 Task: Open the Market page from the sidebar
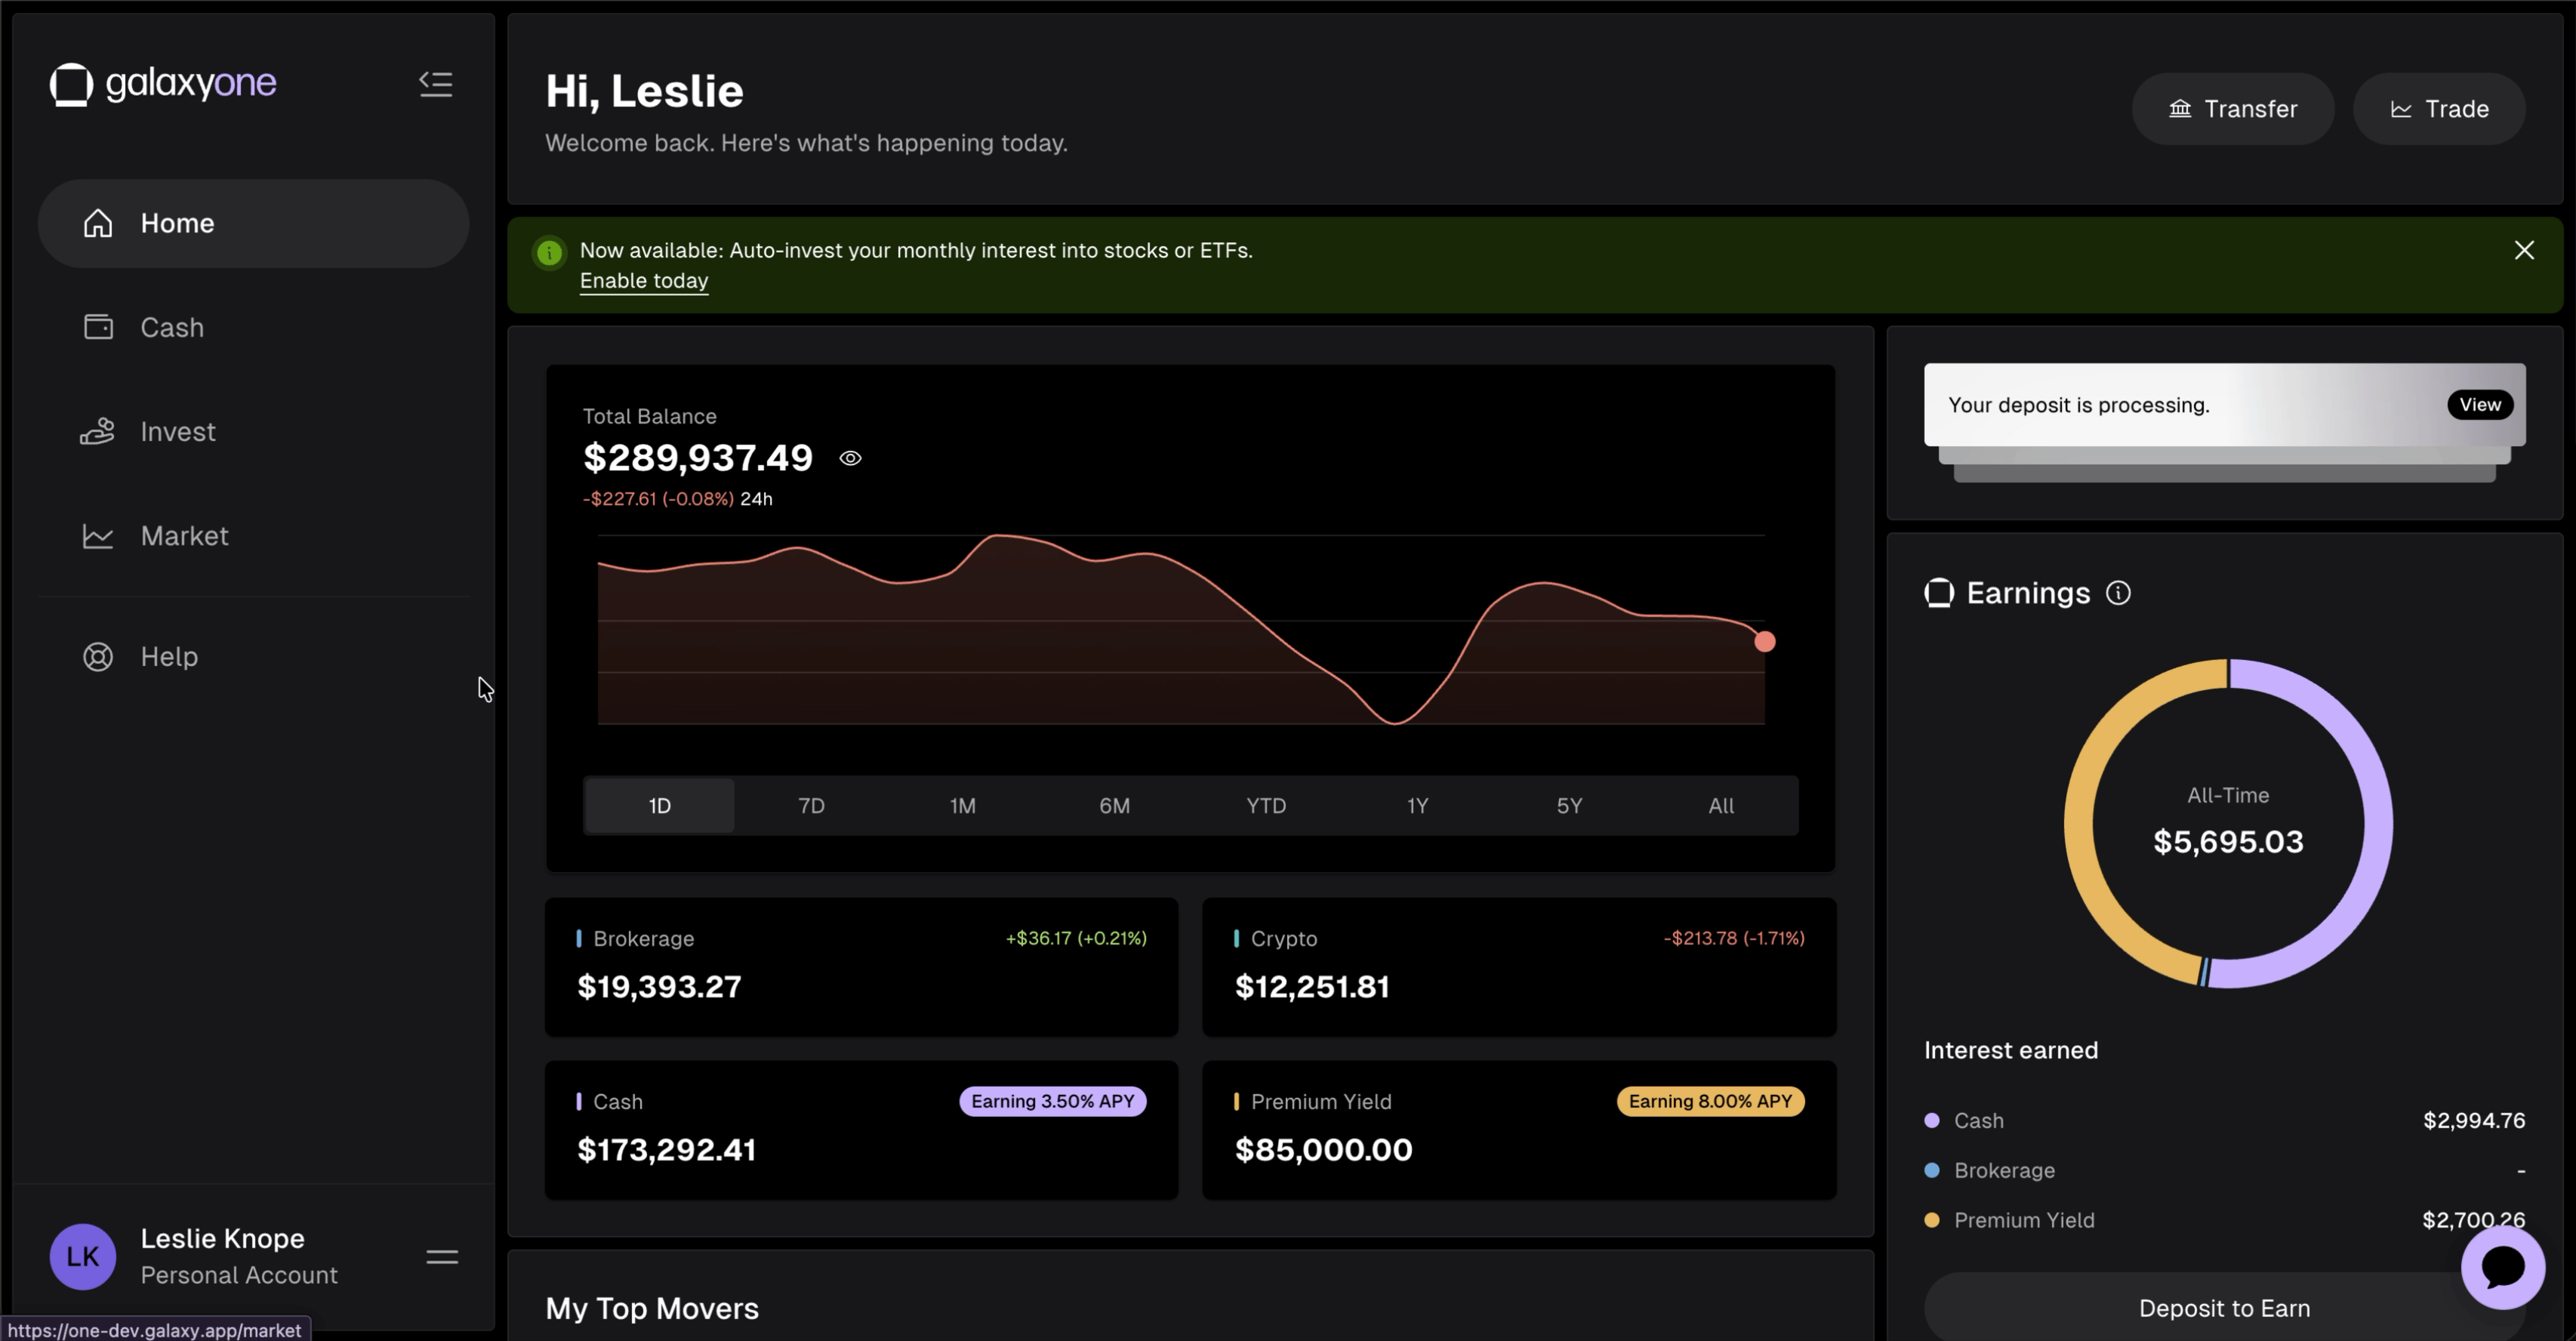click(x=184, y=536)
